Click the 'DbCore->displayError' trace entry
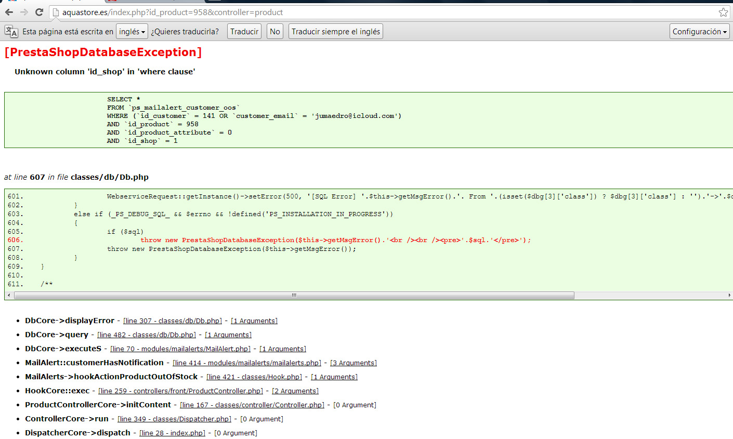The image size is (733, 439). [x=70, y=321]
